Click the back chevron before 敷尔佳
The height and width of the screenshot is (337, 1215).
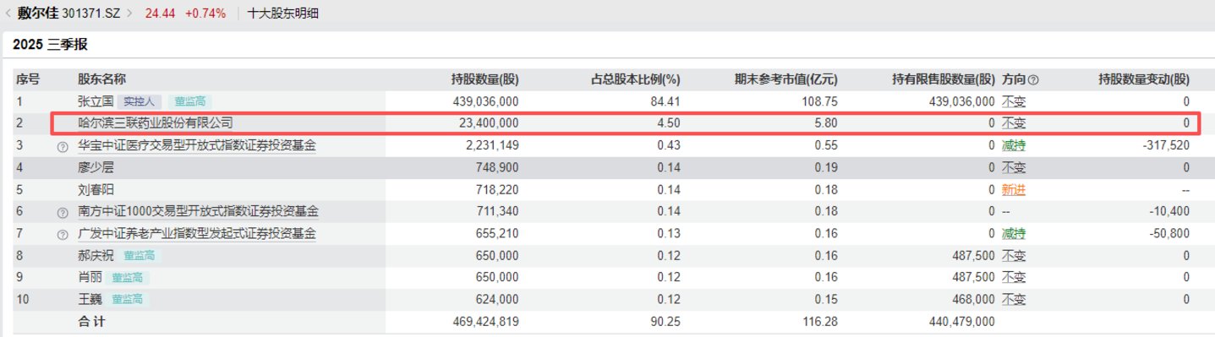[x=8, y=14]
